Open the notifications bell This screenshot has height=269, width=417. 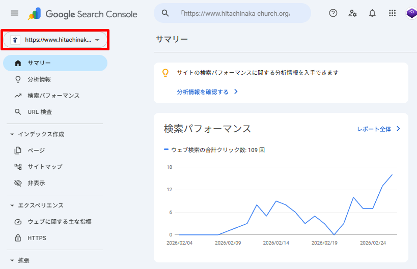pos(372,13)
